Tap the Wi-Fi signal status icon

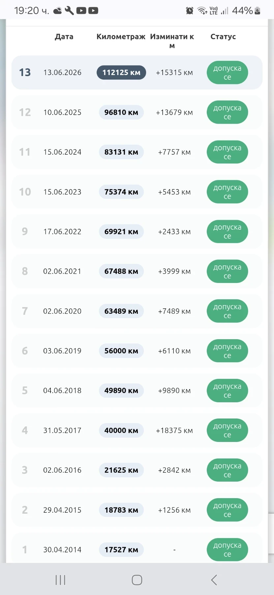tap(202, 11)
